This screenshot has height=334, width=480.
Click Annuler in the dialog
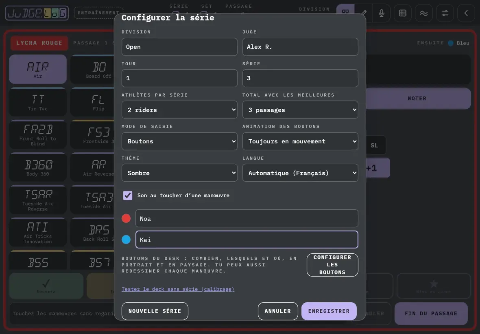[x=278, y=311]
